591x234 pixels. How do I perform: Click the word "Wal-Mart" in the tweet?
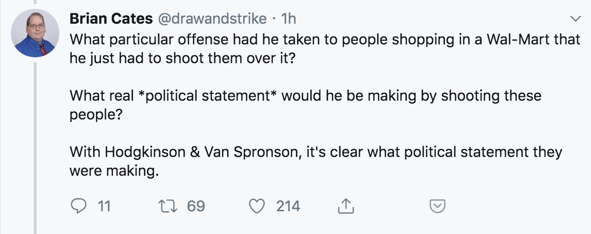click(513, 39)
